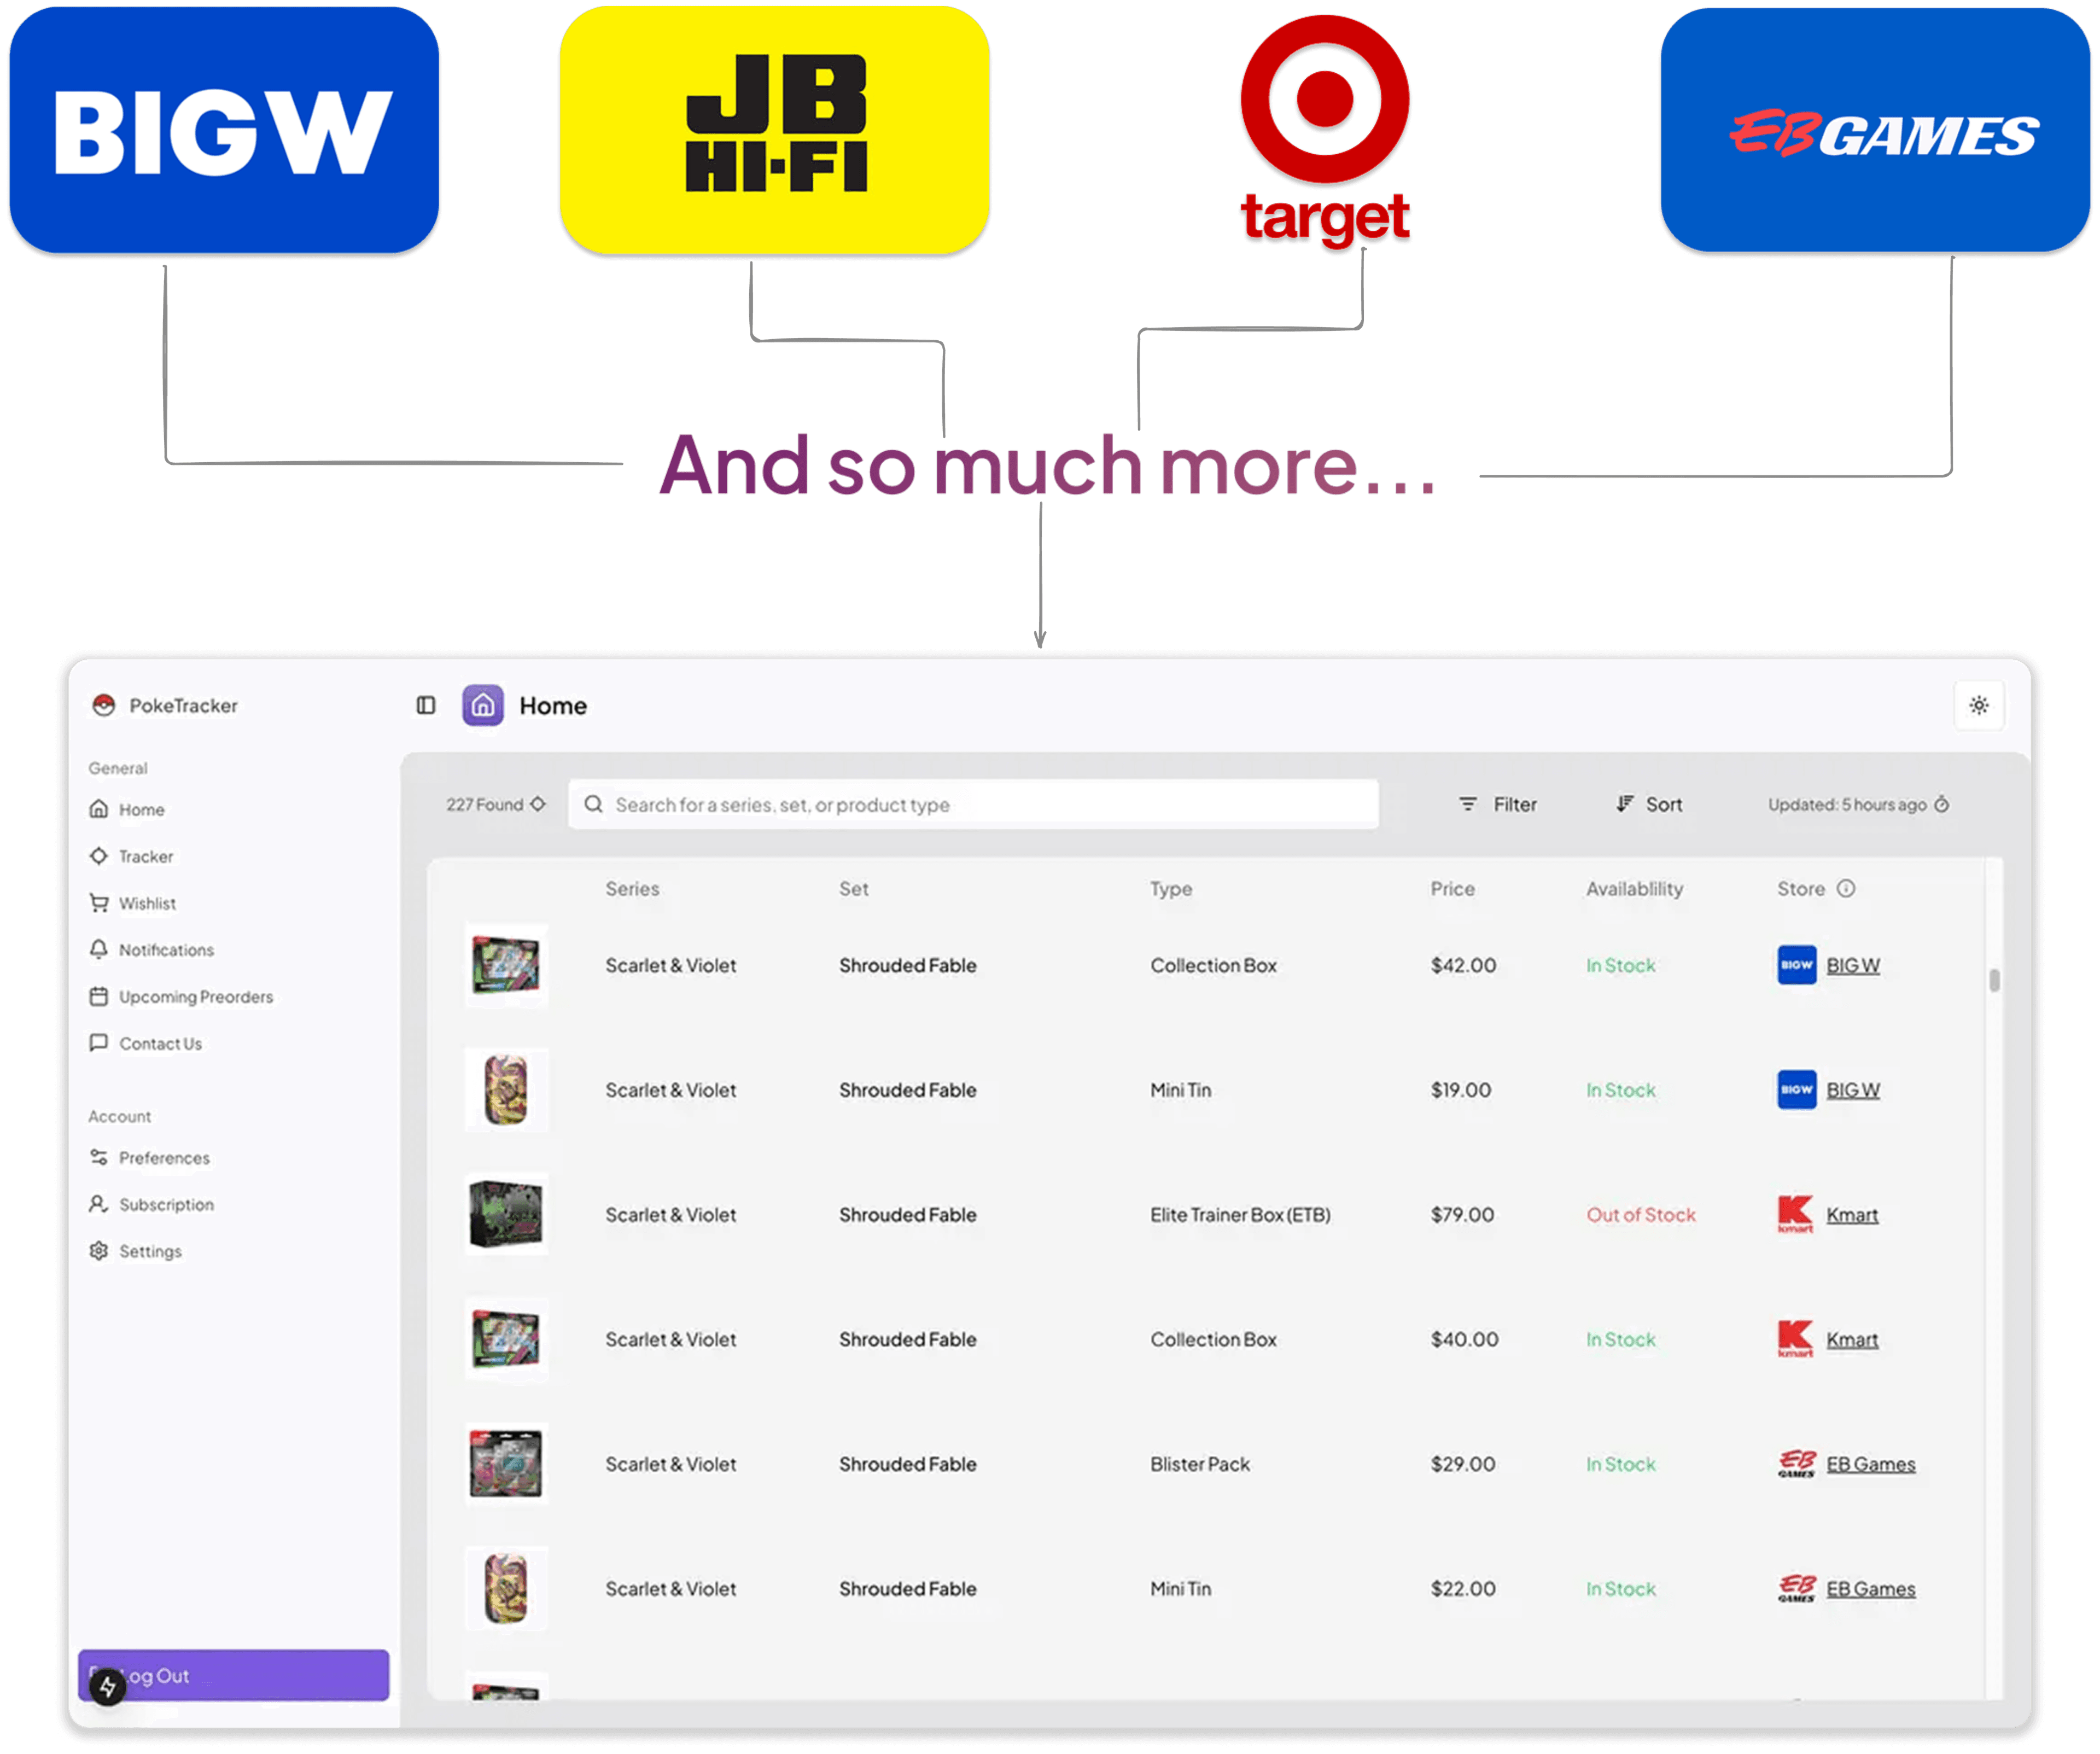Click In Stock status in $42.00 row
This screenshot has width=2100, height=1754.
point(1621,966)
